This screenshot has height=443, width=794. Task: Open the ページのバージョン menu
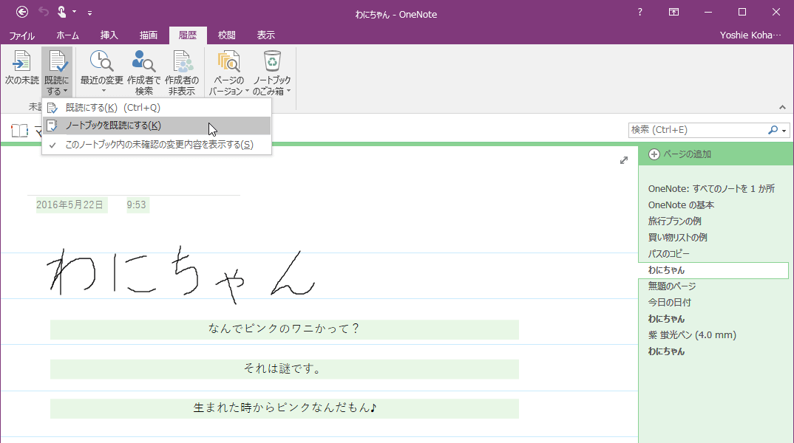pyautogui.click(x=229, y=73)
